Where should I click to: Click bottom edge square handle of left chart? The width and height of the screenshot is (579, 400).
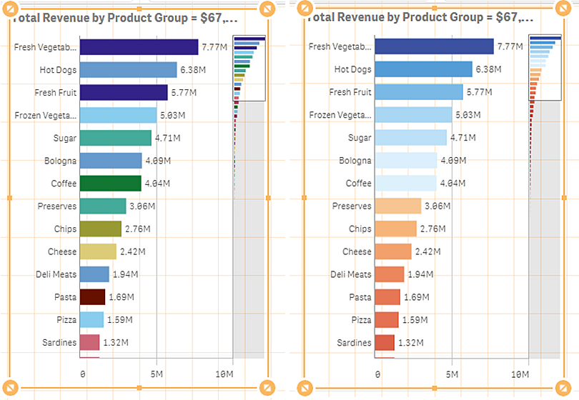click(x=139, y=388)
